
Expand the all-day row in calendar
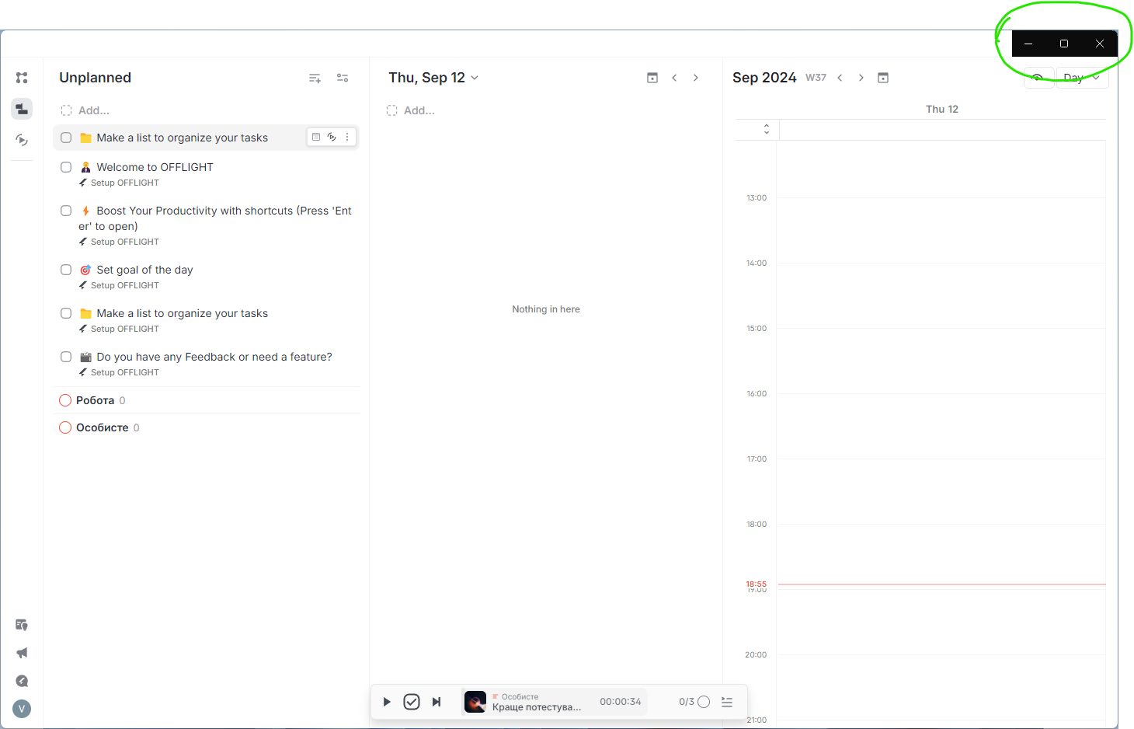click(x=767, y=129)
